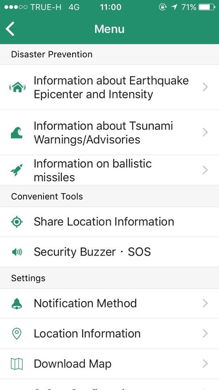Tap the ballistic missile rocket icon

point(17,170)
